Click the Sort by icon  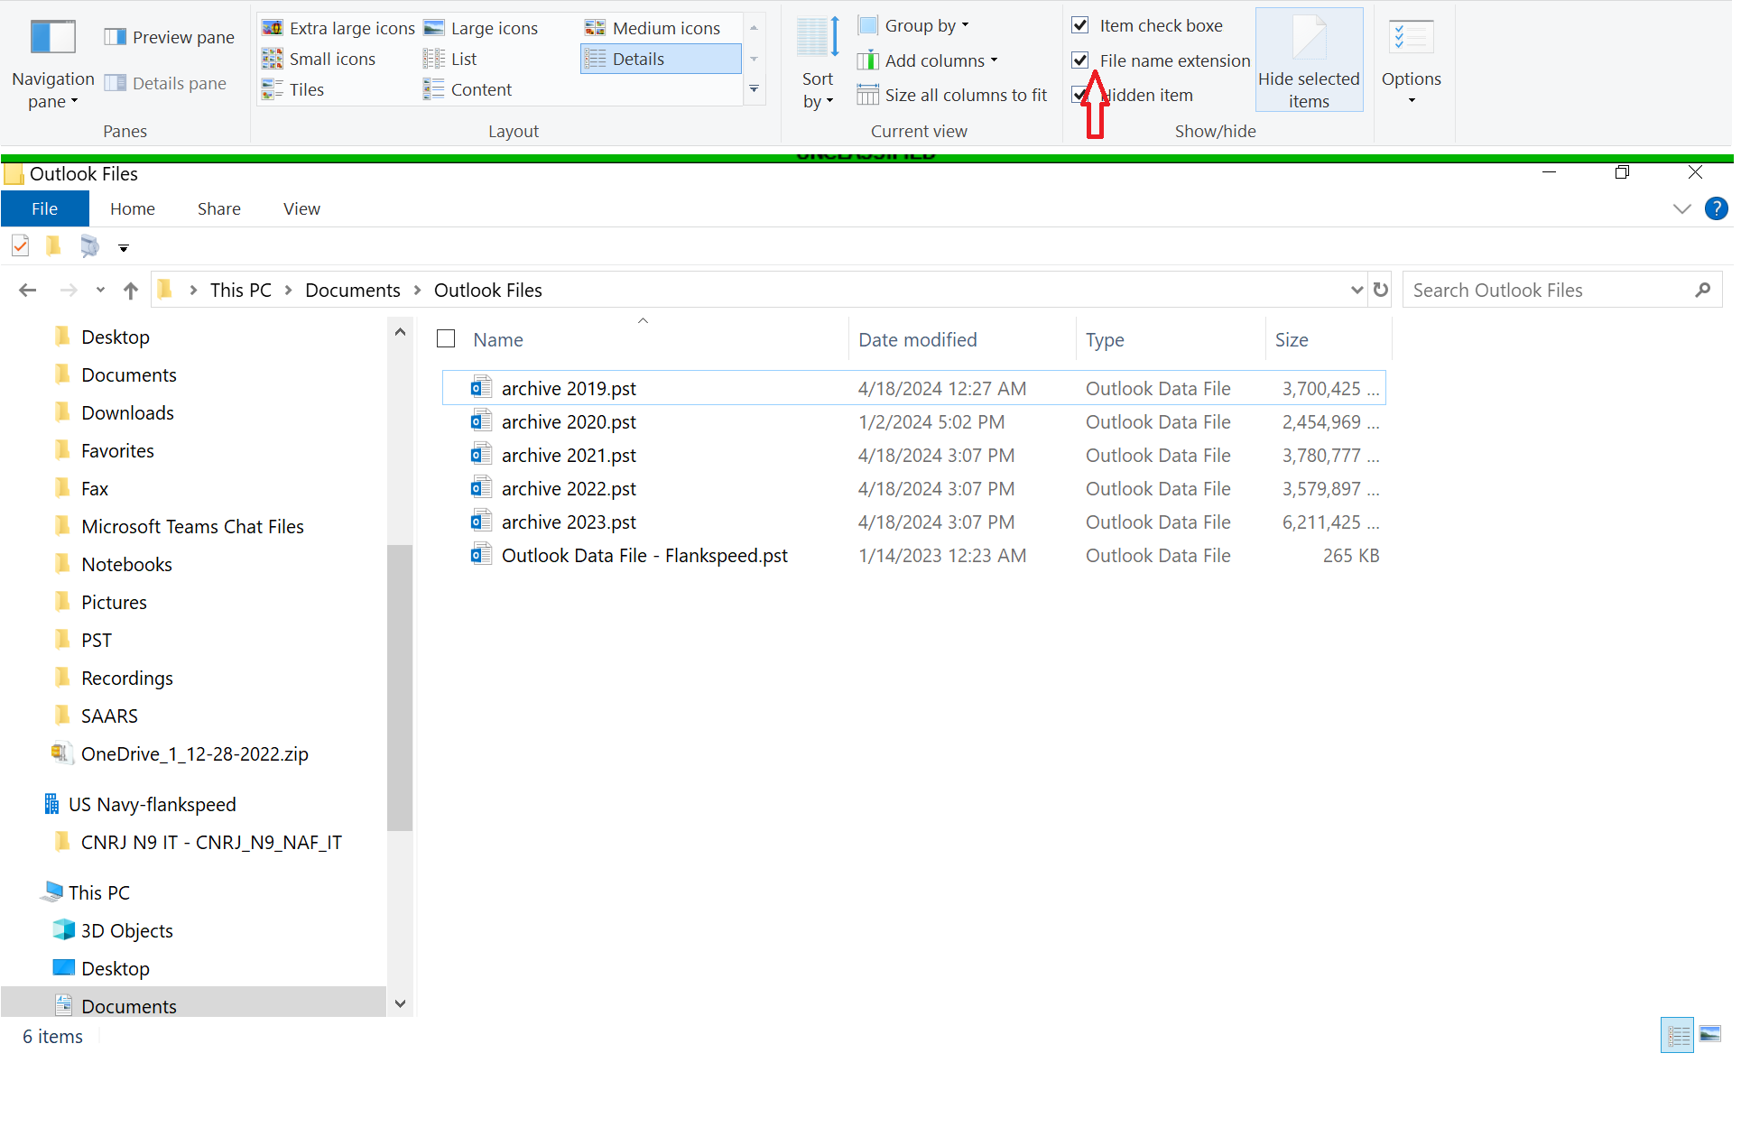(x=817, y=37)
